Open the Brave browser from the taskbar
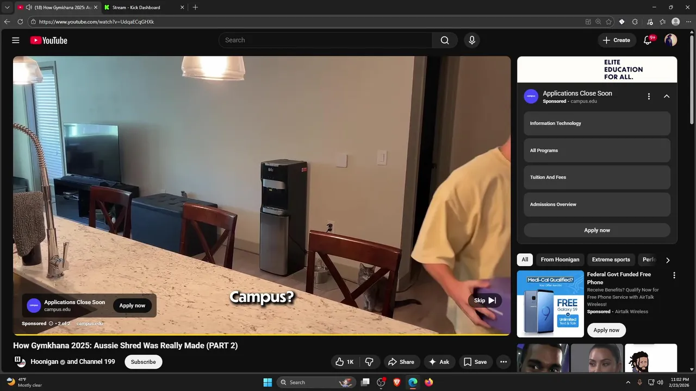Viewport: 696px width, 391px height. pyautogui.click(x=397, y=382)
